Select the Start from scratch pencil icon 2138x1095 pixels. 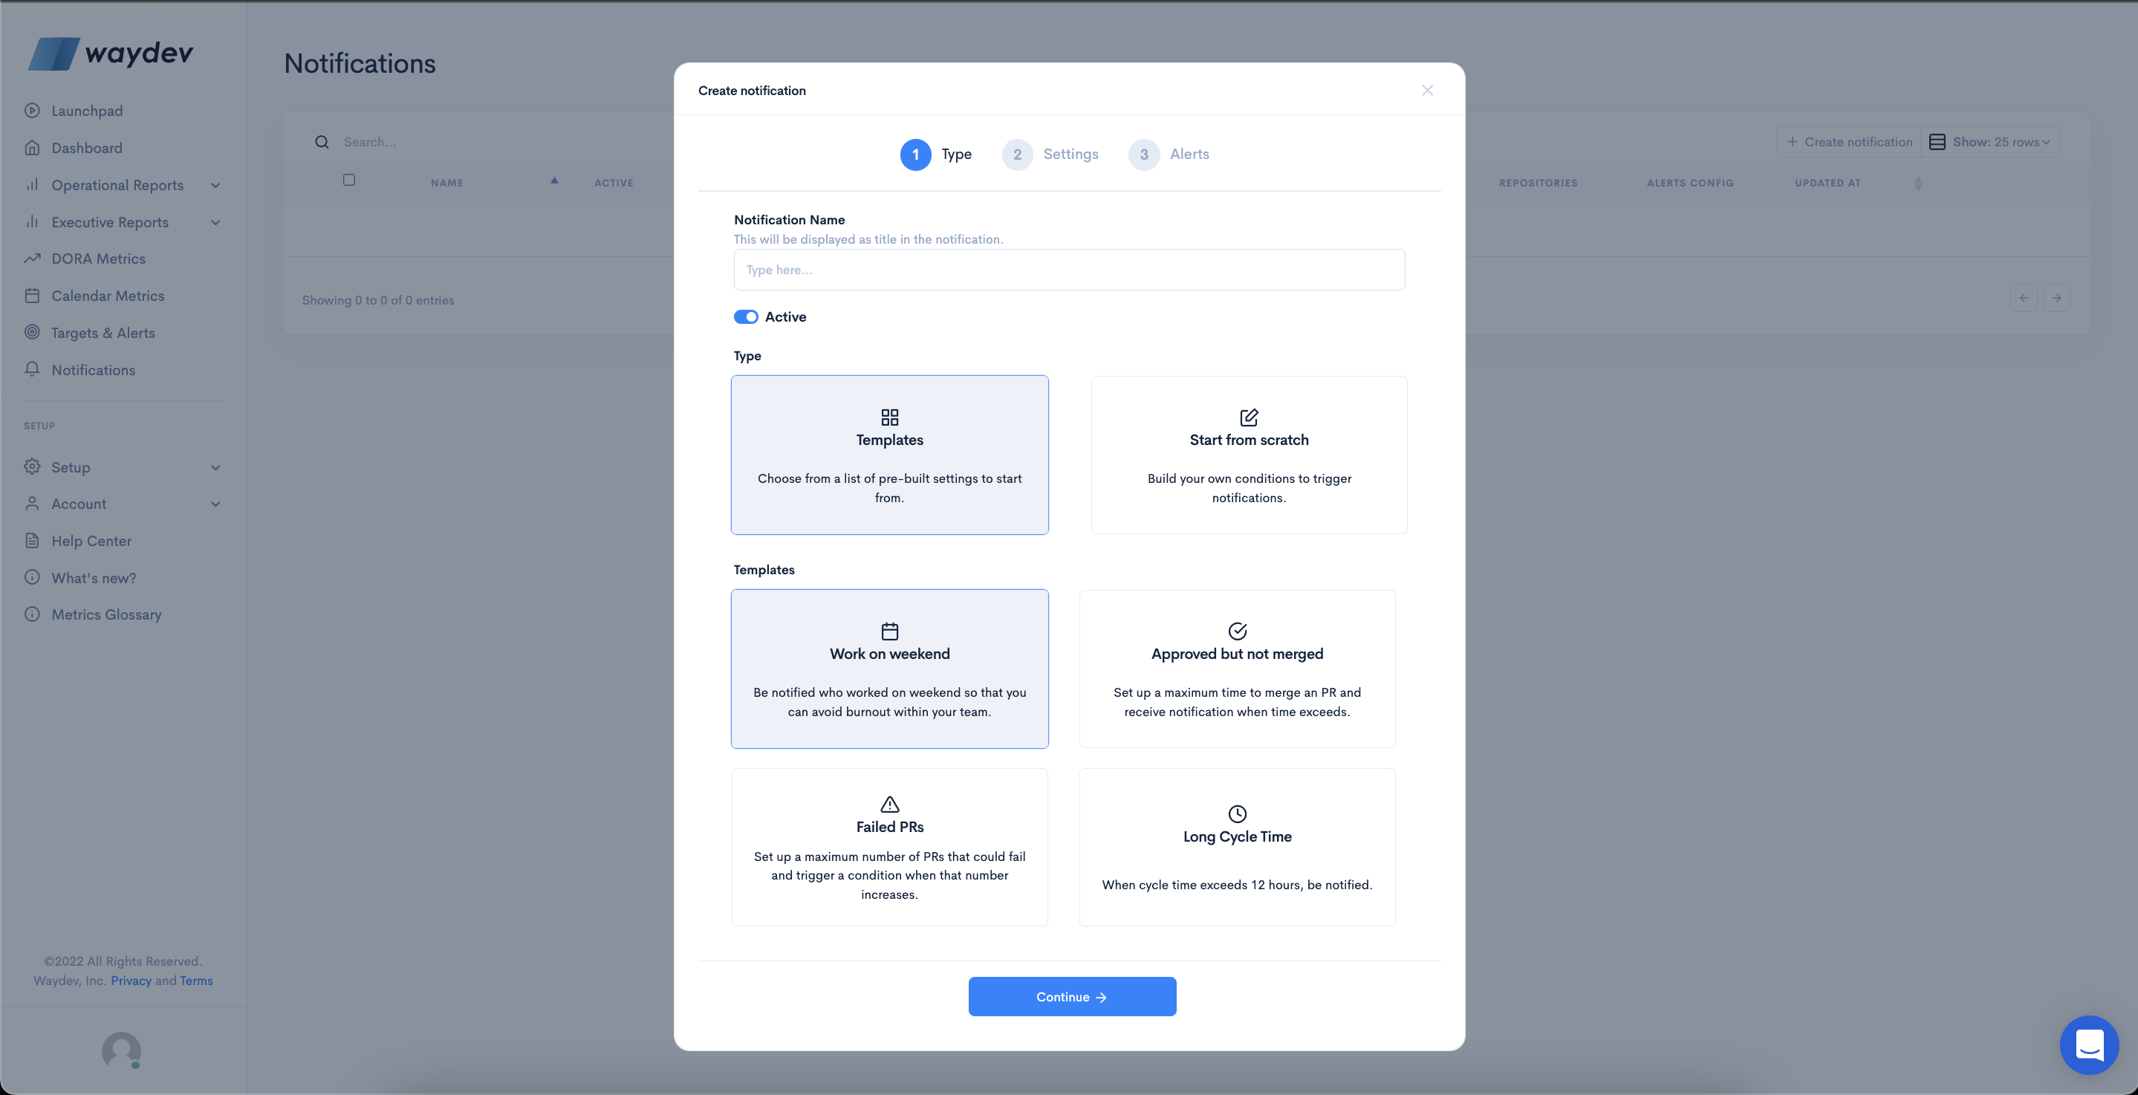coord(1248,417)
